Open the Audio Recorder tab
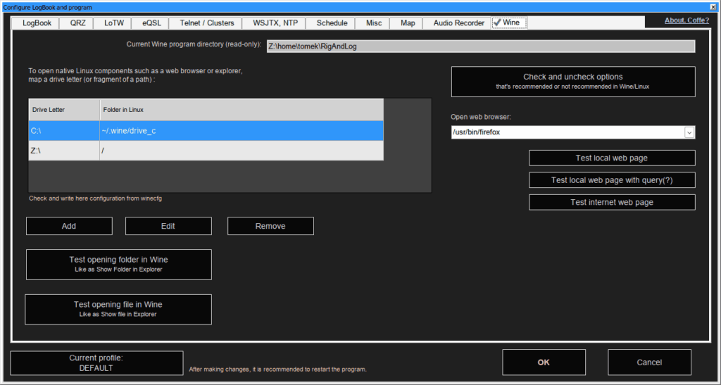The image size is (721, 385). coord(458,23)
